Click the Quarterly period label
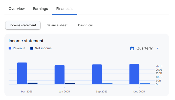The height and width of the screenshot is (100, 175). (145, 48)
